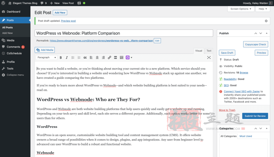Image resolution: width=274 pixels, height=157 pixels.
Task: Click View Post in admin bar
Action: 68,3
